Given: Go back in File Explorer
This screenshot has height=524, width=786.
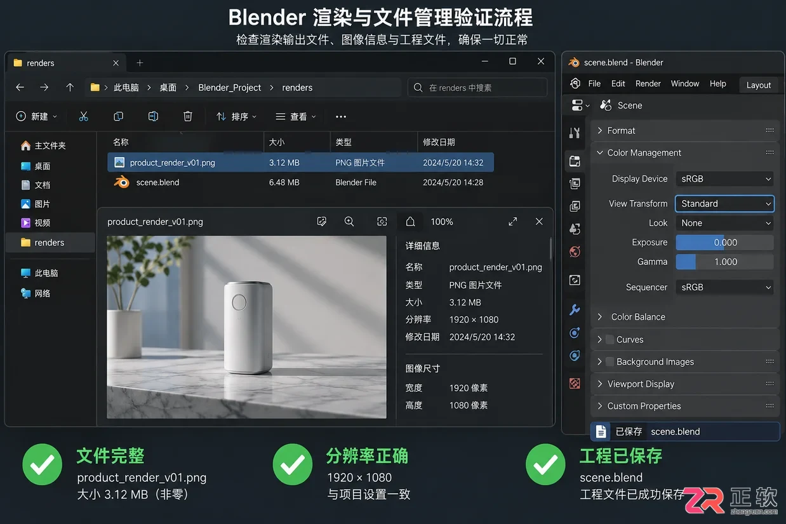Looking at the screenshot, I should (x=20, y=88).
